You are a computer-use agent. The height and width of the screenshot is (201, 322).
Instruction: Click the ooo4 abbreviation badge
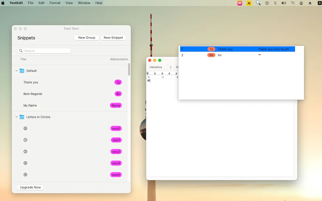click(x=116, y=175)
